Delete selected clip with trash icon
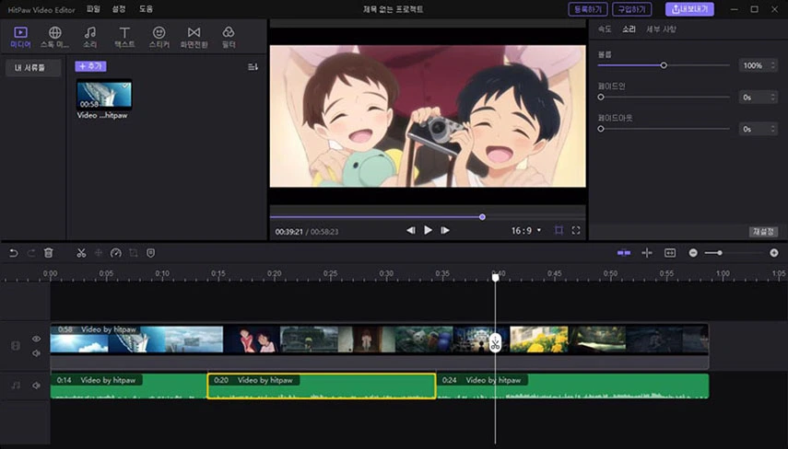Screen dimensions: 788x449 click(x=48, y=253)
